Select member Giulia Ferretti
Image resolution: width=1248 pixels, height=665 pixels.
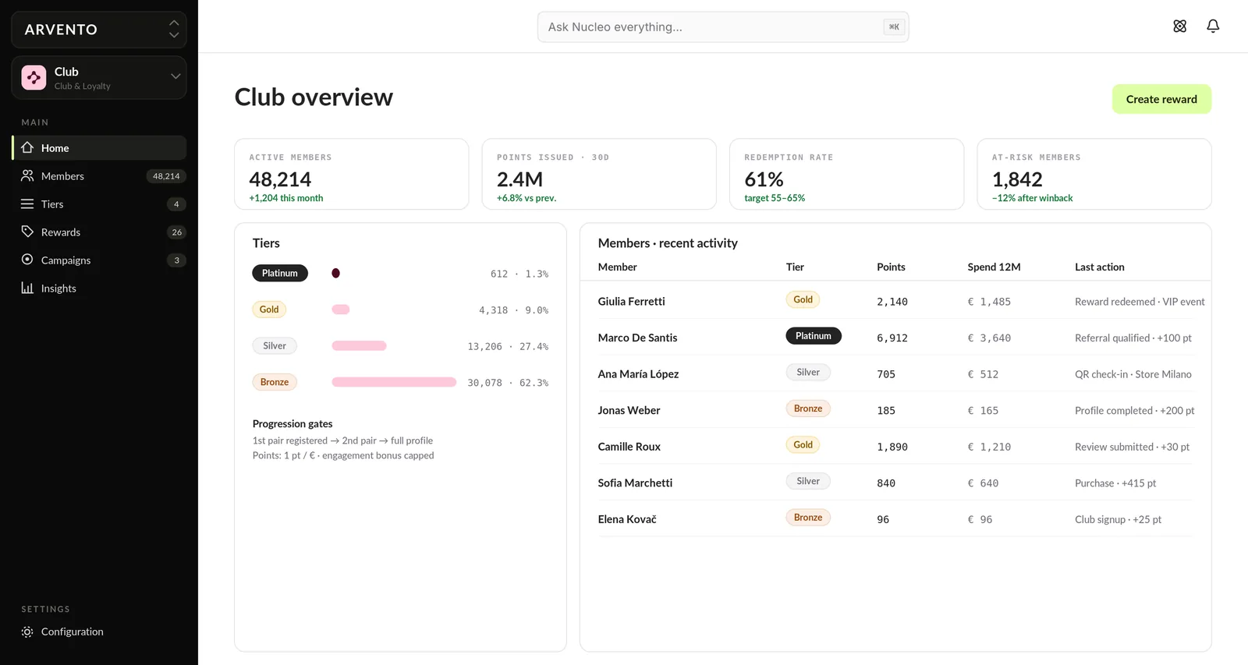tap(631, 301)
